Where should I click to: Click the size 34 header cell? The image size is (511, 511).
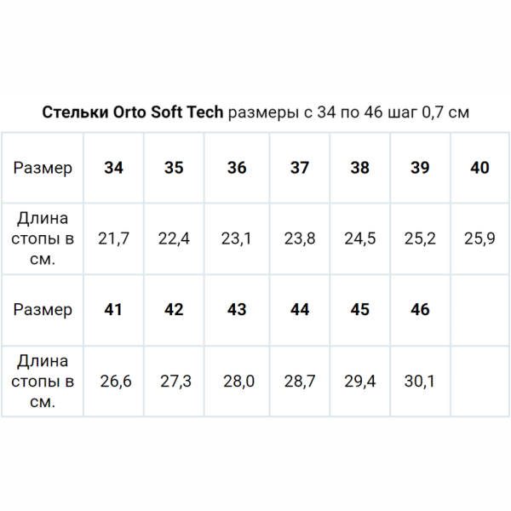114,168
